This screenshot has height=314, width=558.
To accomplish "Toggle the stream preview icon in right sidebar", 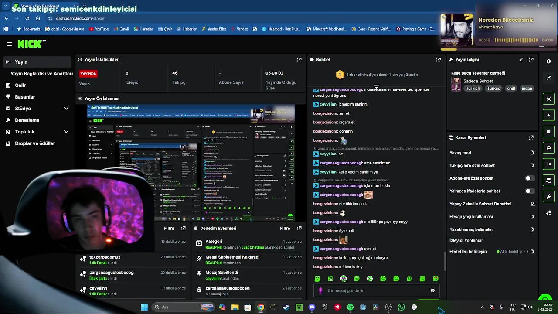I will click(x=548, y=99).
